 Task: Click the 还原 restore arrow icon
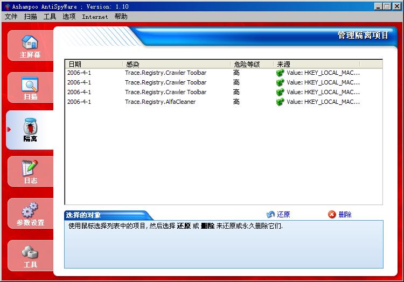pyautogui.click(x=270, y=214)
